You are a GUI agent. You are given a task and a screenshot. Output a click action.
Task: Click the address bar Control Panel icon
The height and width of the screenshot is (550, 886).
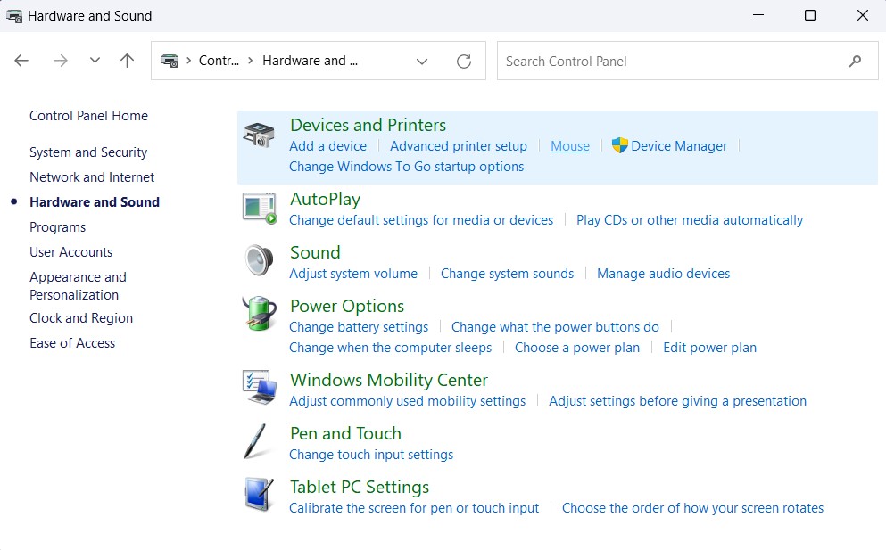(x=170, y=61)
